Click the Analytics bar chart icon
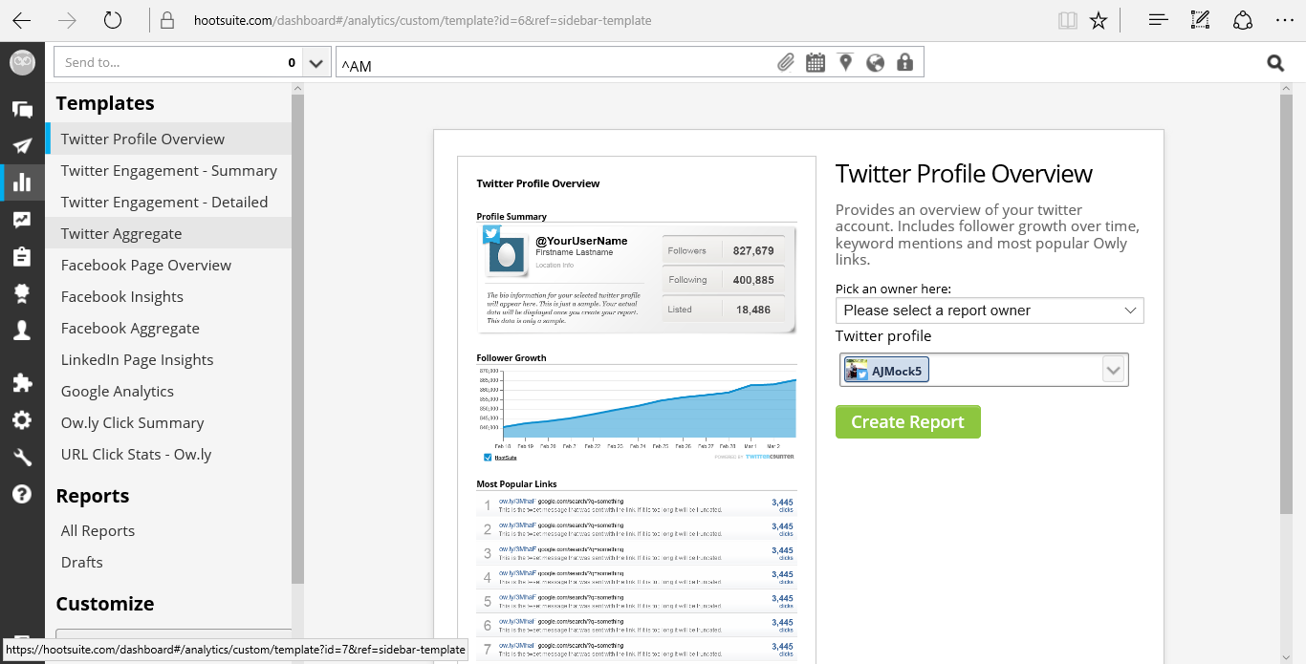The image size is (1306, 664). 22,182
